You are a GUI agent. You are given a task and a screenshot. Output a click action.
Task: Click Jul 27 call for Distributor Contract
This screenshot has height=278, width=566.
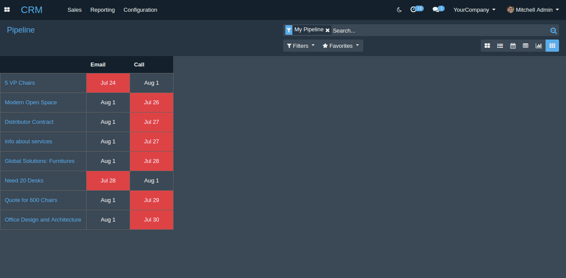coord(151,122)
